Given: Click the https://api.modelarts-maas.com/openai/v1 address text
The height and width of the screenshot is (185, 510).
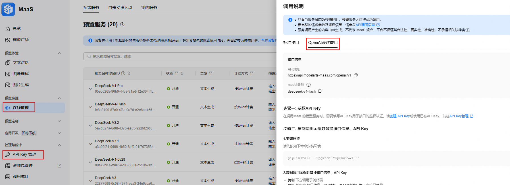Looking at the screenshot, I should click(319, 75).
